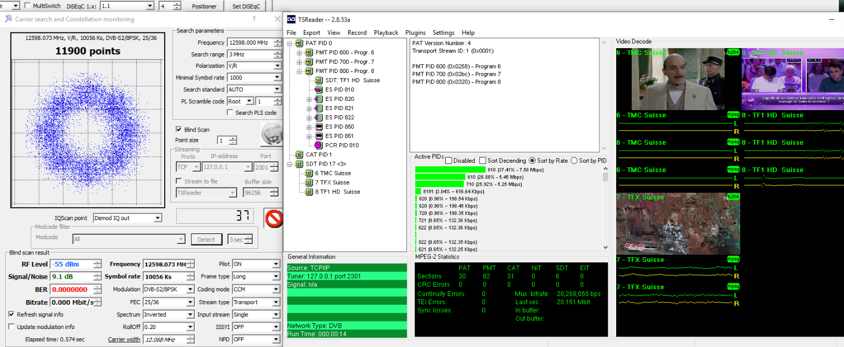The height and width of the screenshot is (347, 844).
Task: Click the PMT PID 700 - Progr. 7 icon
Action: pos(308,61)
